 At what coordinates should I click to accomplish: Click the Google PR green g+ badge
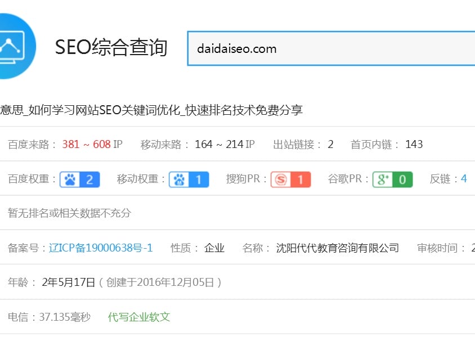coord(392,178)
